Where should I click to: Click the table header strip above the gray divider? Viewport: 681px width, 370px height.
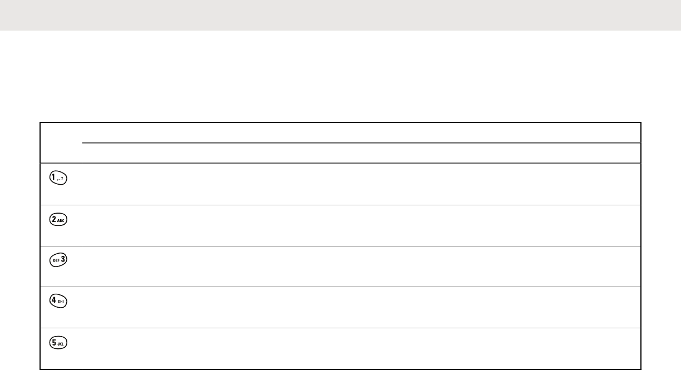(362, 132)
